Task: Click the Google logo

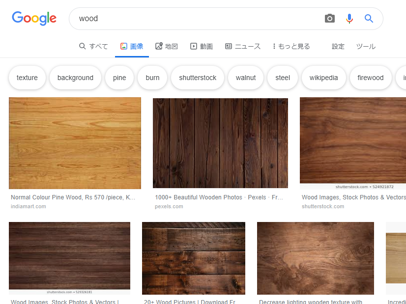Action: [x=34, y=18]
